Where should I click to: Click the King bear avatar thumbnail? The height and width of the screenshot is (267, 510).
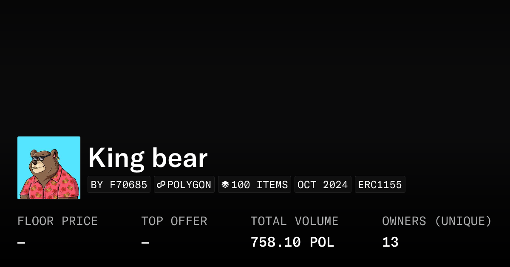click(x=49, y=168)
